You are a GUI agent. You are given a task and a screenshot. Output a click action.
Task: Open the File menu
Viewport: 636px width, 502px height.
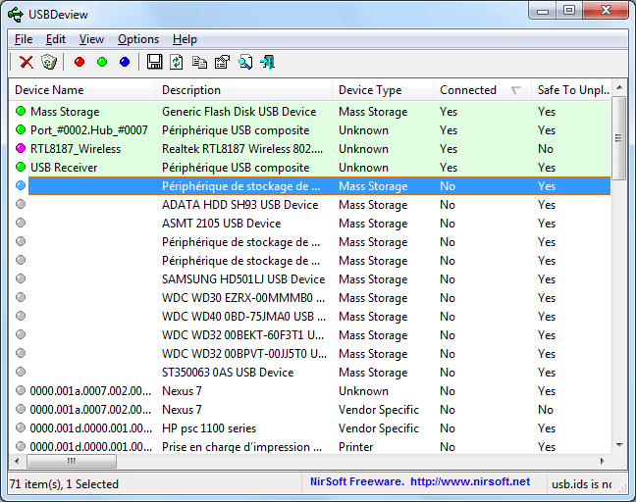pyautogui.click(x=24, y=39)
